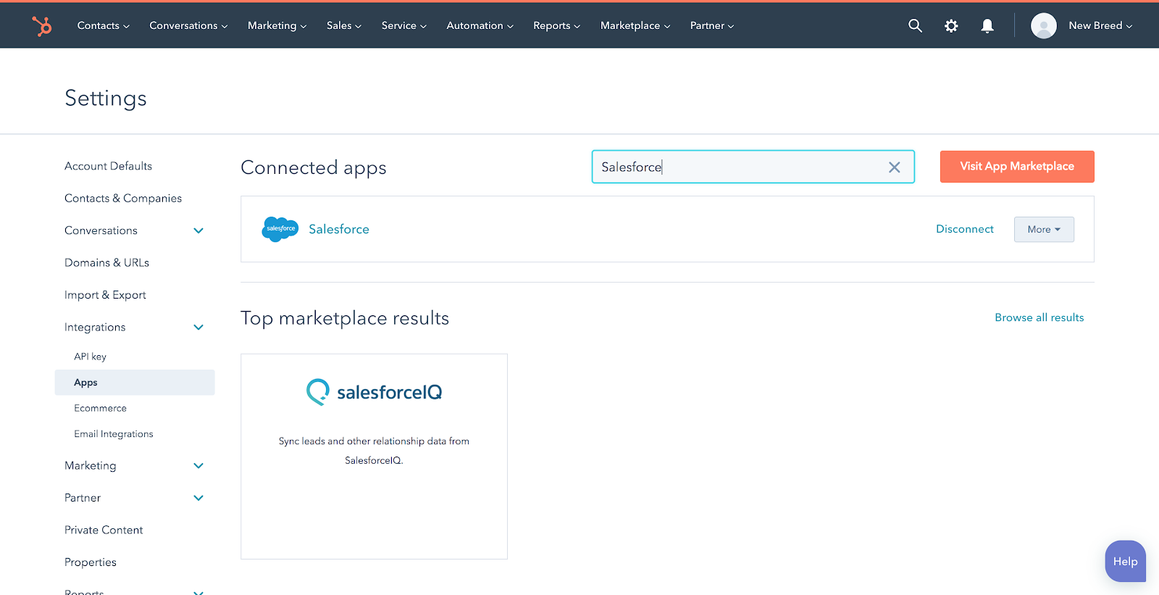This screenshot has width=1159, height=595.
Task: Open the Automation menu
Action: point(480,25)
